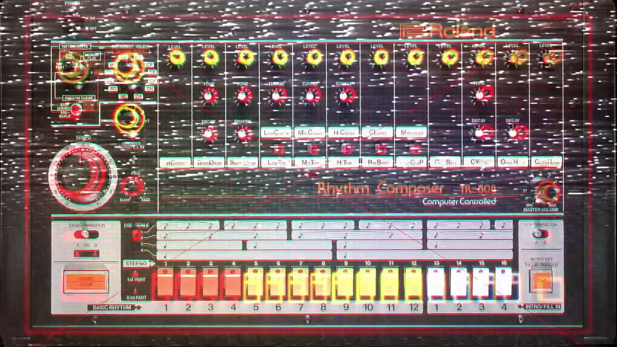Activate red step button 3
617x347 pixels.
tap(211, 283)
